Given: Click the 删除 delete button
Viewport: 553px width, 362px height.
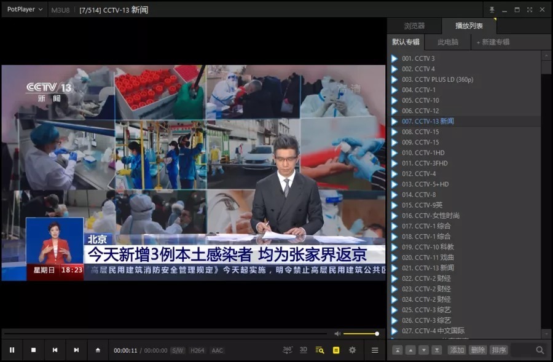Looking at the screenshot, I should pyautogui.click(x=478, y=350).
